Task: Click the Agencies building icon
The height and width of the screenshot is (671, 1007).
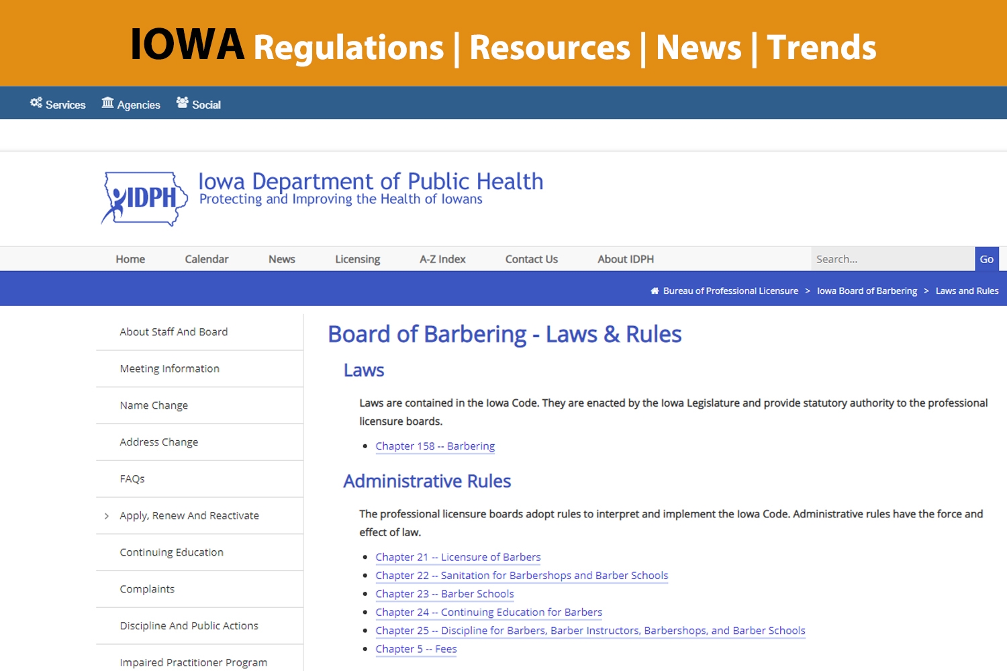Action: [x=107, y=103]
